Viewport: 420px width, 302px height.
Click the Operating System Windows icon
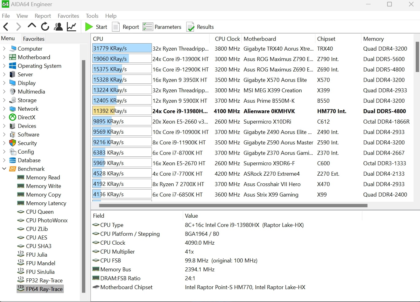(13, 66)
